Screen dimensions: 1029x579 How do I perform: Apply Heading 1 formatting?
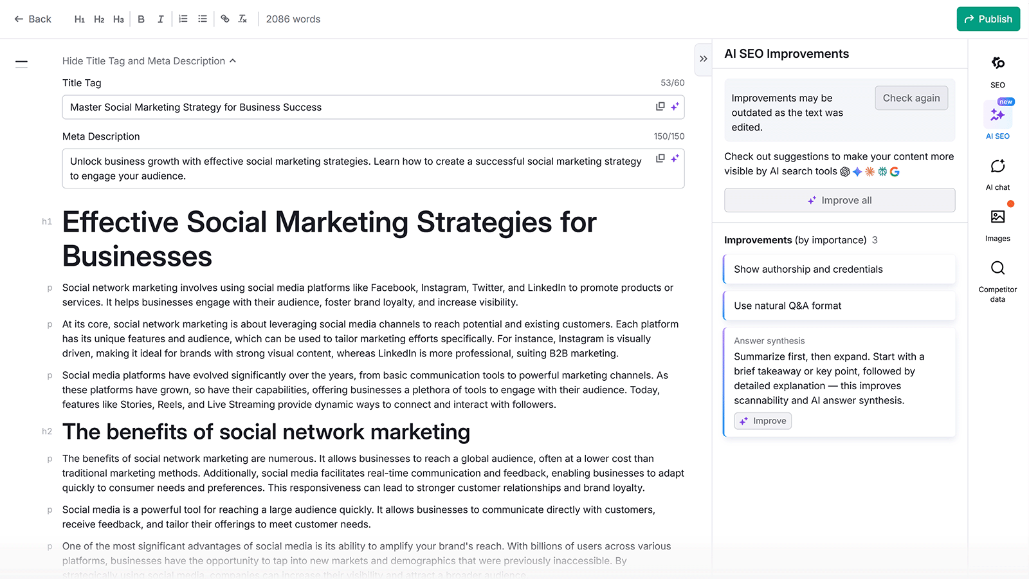(80, 19)
